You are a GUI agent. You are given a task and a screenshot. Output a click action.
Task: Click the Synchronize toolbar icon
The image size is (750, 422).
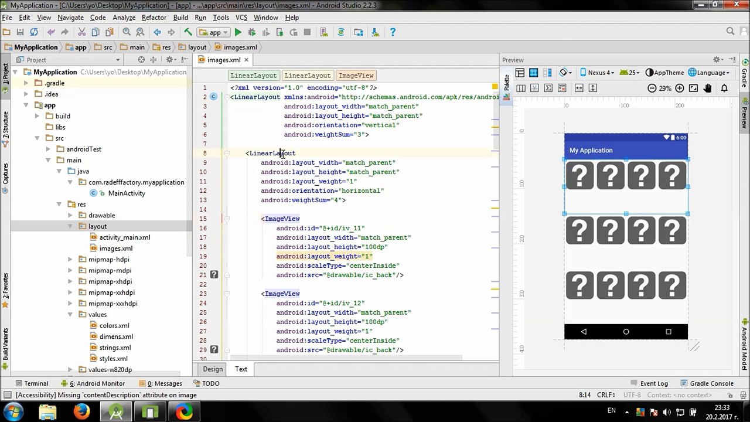(34, 32)
